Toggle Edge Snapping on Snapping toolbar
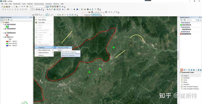Screen dimensions: 202x104 coord(99,15)
